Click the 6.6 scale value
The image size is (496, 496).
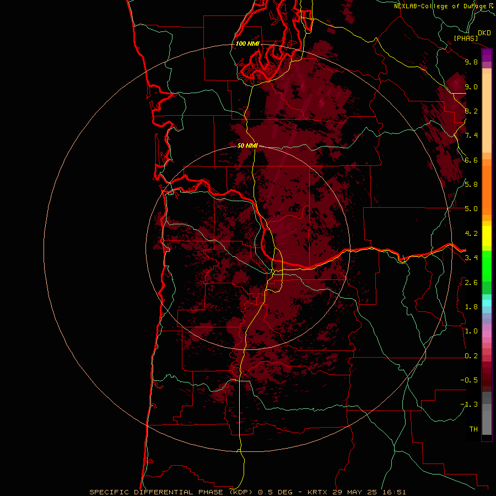(x=471, y=160)
